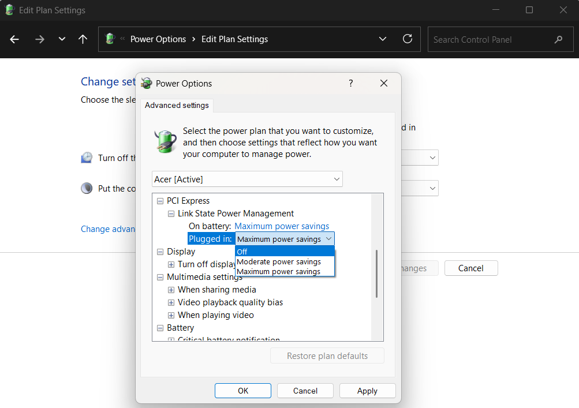Image resolution: width=579 pixels, height=408 pixels.
Task: Open the On battery Maximum power savings link
Action: point(281,226)
